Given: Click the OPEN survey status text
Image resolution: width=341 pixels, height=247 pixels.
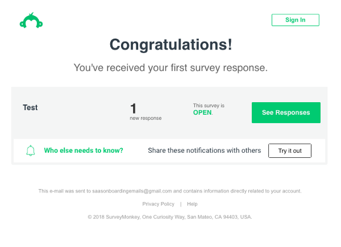Looking at the screenshot, I should point(202,112).
